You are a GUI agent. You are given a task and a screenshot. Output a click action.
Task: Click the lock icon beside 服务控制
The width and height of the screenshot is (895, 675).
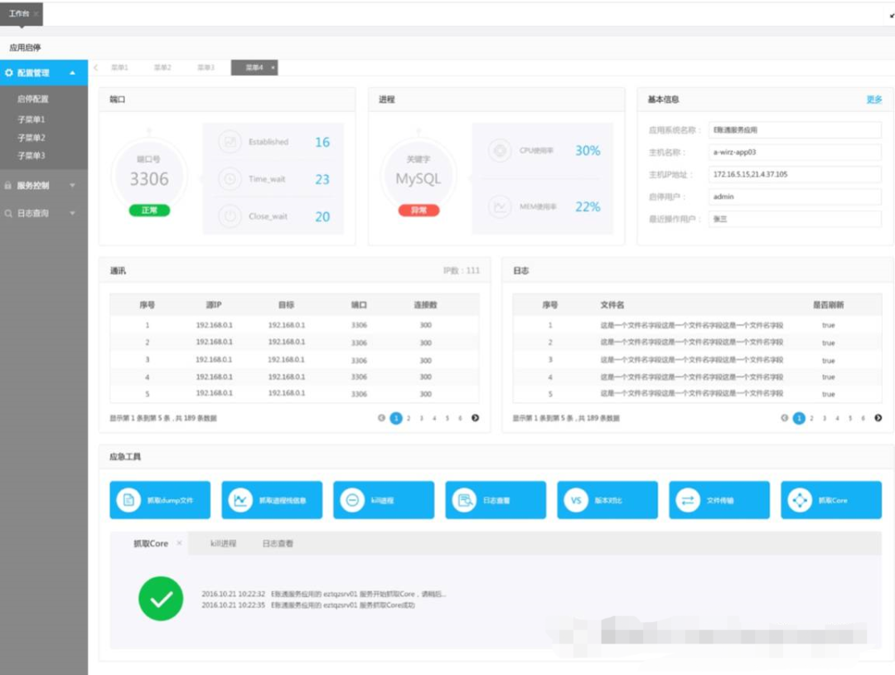pos(8,185)
